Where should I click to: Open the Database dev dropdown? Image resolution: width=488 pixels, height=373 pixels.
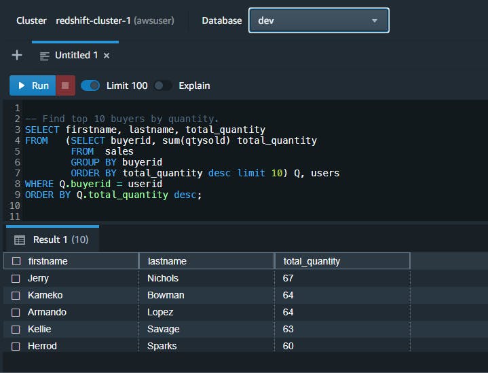318,20
